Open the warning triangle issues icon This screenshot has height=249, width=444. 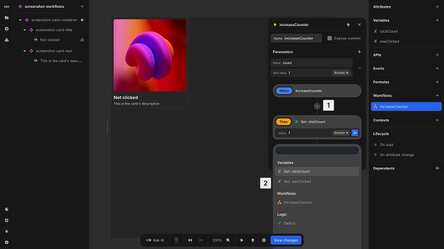pos(7,40)
